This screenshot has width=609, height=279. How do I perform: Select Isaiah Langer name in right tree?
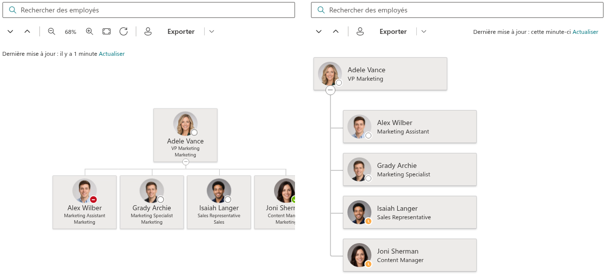[x=397, y=208]
